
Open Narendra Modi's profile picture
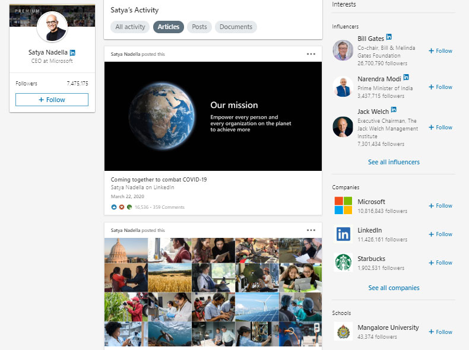343,87
